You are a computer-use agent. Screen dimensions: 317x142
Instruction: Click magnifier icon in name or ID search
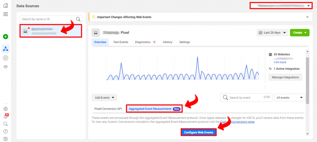pos(78,19)
